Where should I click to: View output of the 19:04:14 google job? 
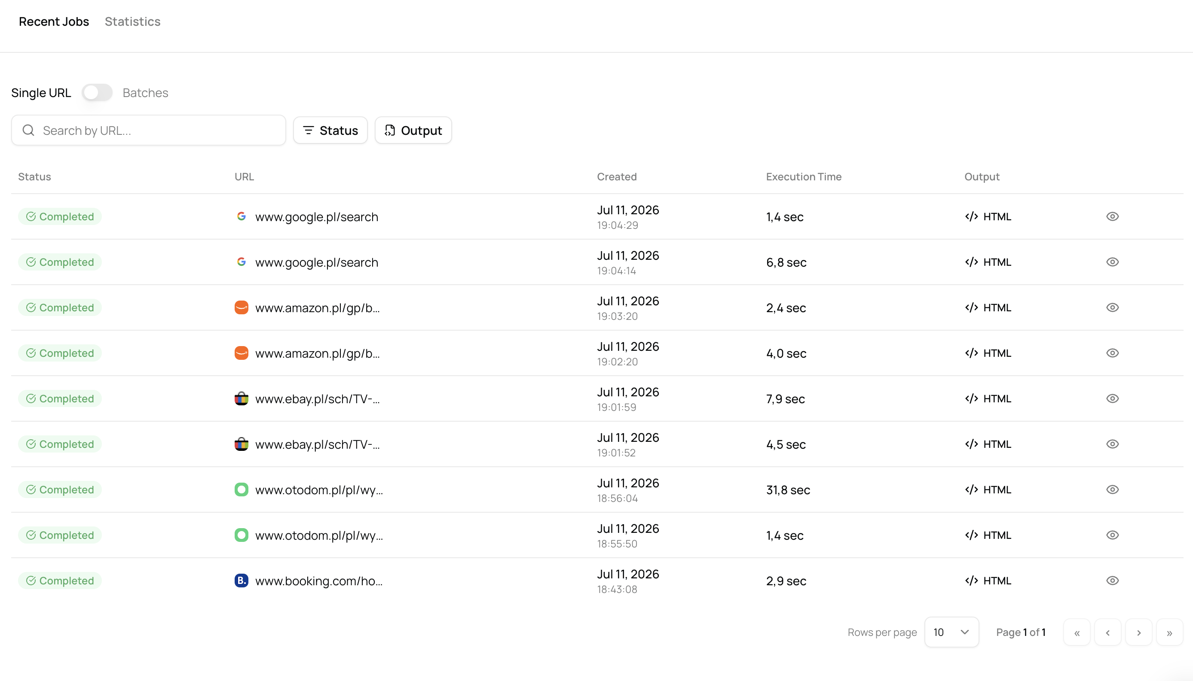click(x=1113, y=262)
